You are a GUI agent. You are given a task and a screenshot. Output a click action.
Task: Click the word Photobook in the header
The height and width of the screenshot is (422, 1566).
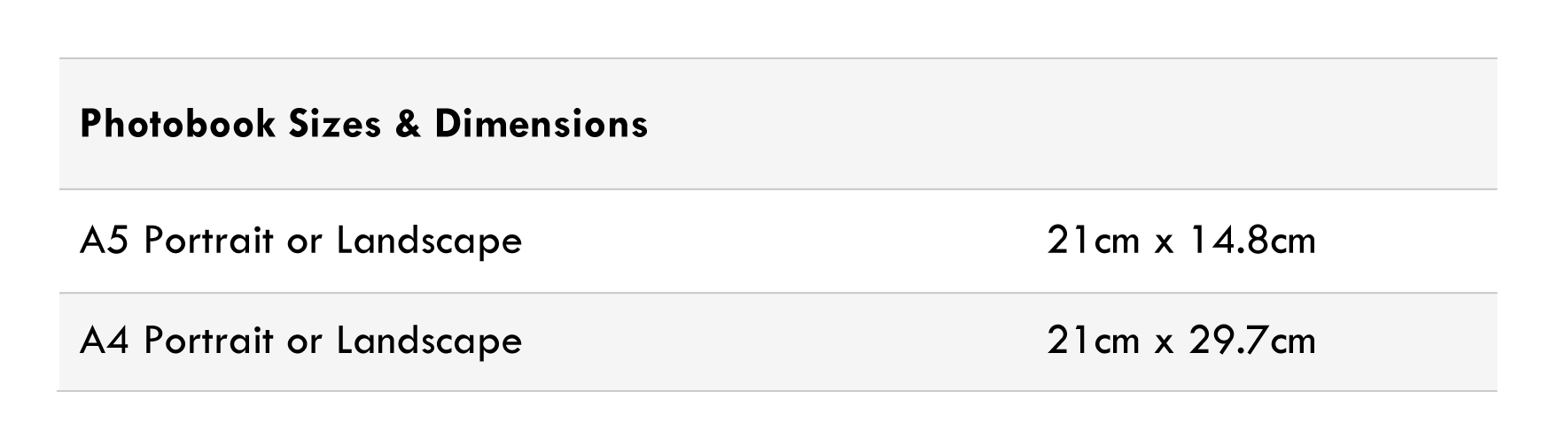(178, 125)
